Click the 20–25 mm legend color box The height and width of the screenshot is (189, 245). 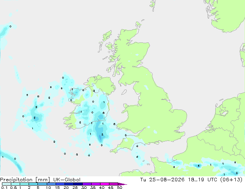(69, 184)
